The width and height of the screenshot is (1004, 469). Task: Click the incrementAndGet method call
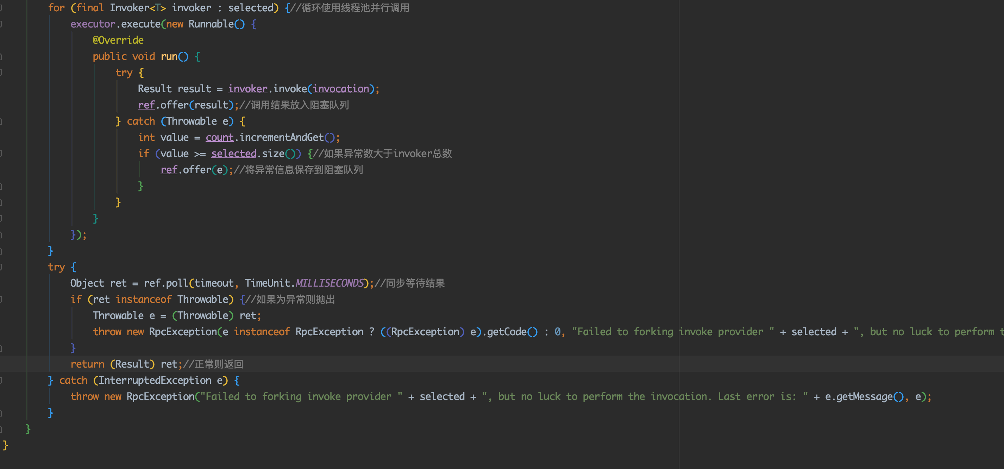pos(281,138)
